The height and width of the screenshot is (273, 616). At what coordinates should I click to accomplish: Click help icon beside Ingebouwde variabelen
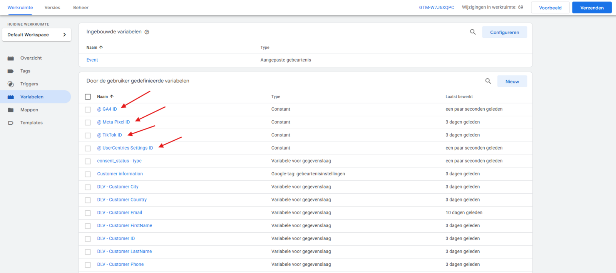pos(147,32)
